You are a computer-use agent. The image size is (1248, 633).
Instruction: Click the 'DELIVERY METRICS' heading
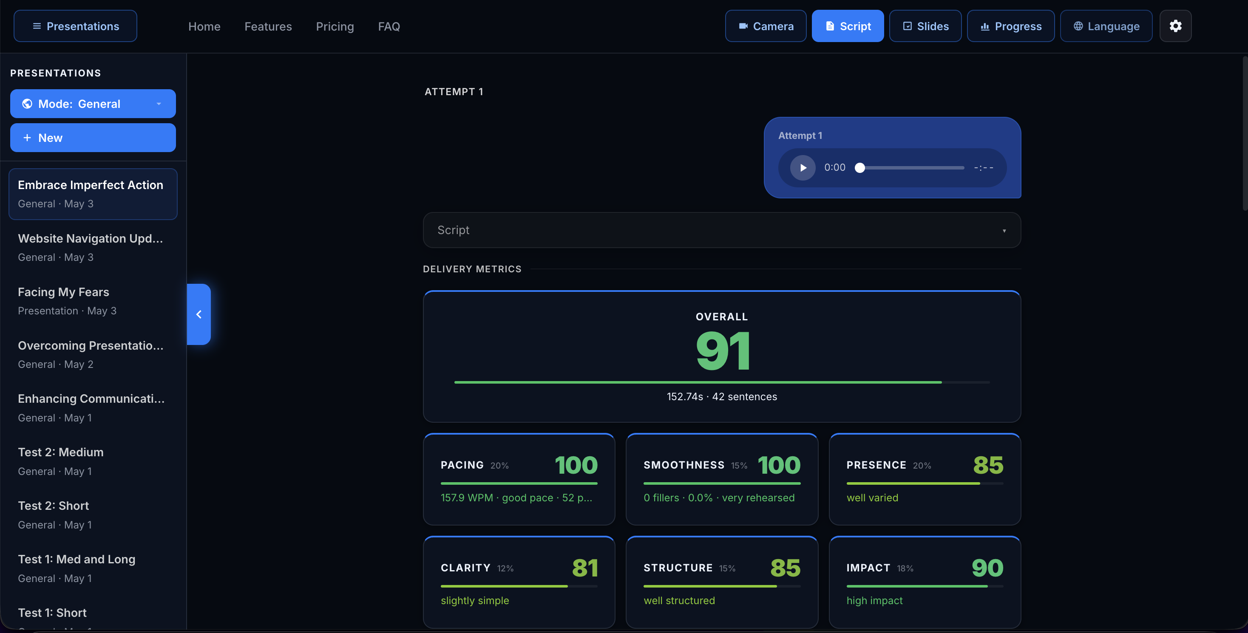472,269
